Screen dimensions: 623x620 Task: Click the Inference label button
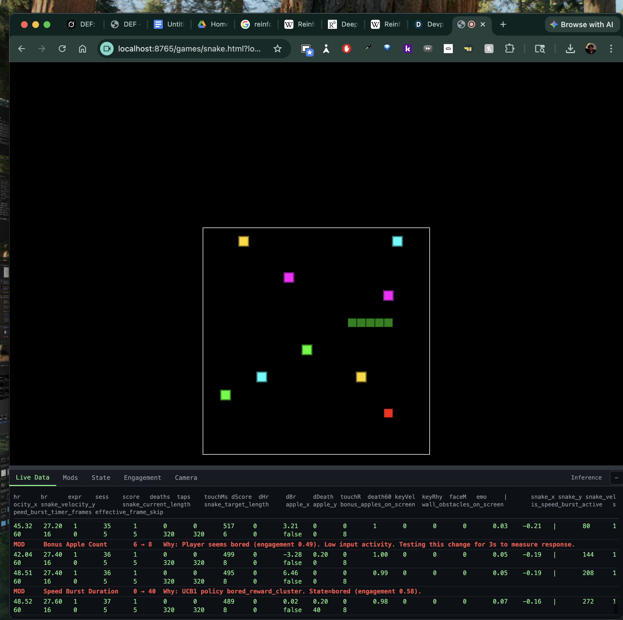point(586,478)
